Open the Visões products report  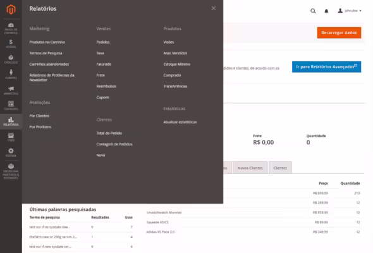[x=169, y=42]
